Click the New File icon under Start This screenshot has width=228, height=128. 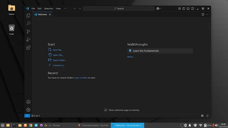(50, 50)
